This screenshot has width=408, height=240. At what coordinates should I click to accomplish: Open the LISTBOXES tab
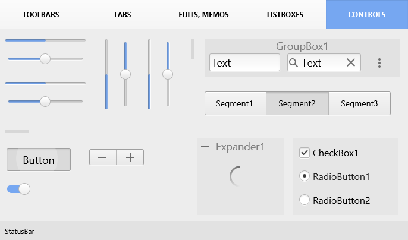pos(285,15)
